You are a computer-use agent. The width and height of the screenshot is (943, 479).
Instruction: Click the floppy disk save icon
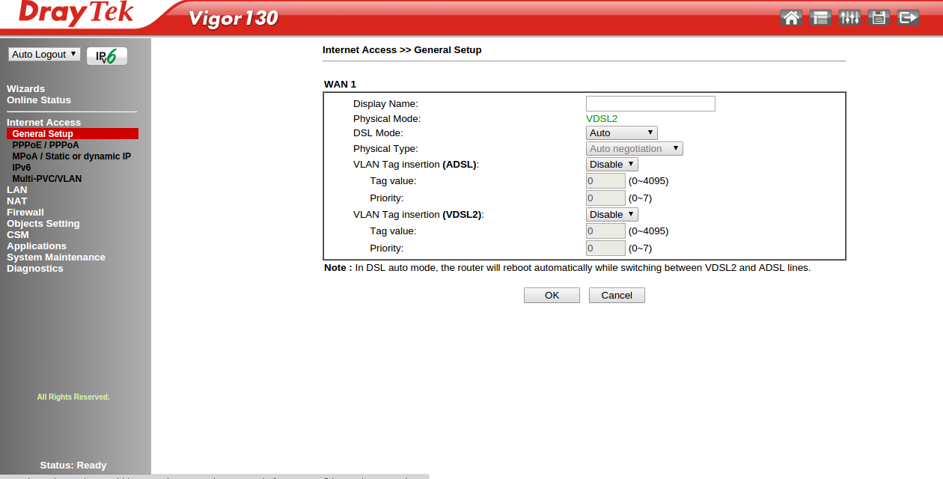point(879,17)
